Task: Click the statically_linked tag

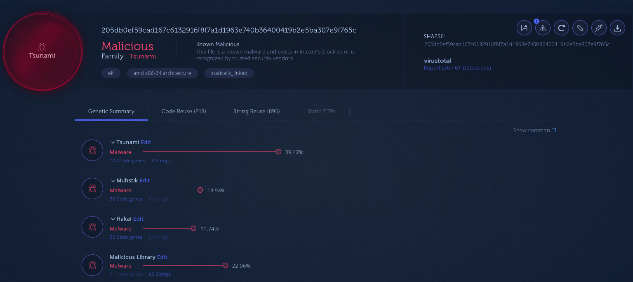Action: click(229, 73)
